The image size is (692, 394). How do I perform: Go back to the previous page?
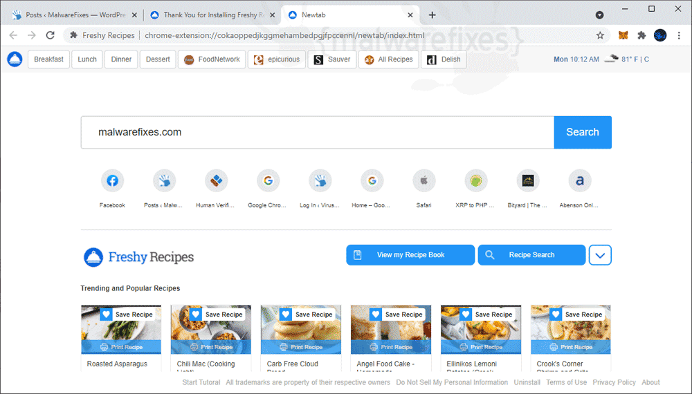[x=13, y=35]
